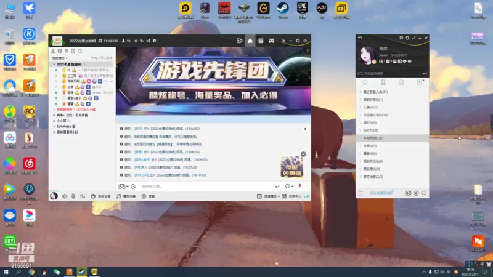This screenshot has height=277, width=493.
Task: Switch to the contacts tab in the YY window
Action: click(383, 82)
